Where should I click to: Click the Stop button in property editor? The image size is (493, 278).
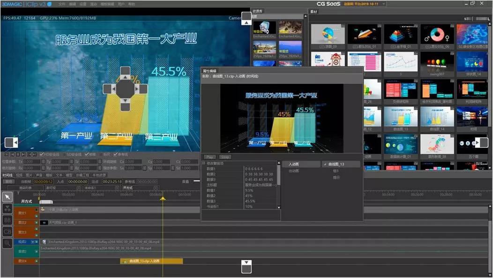click(x=225, y=157)
